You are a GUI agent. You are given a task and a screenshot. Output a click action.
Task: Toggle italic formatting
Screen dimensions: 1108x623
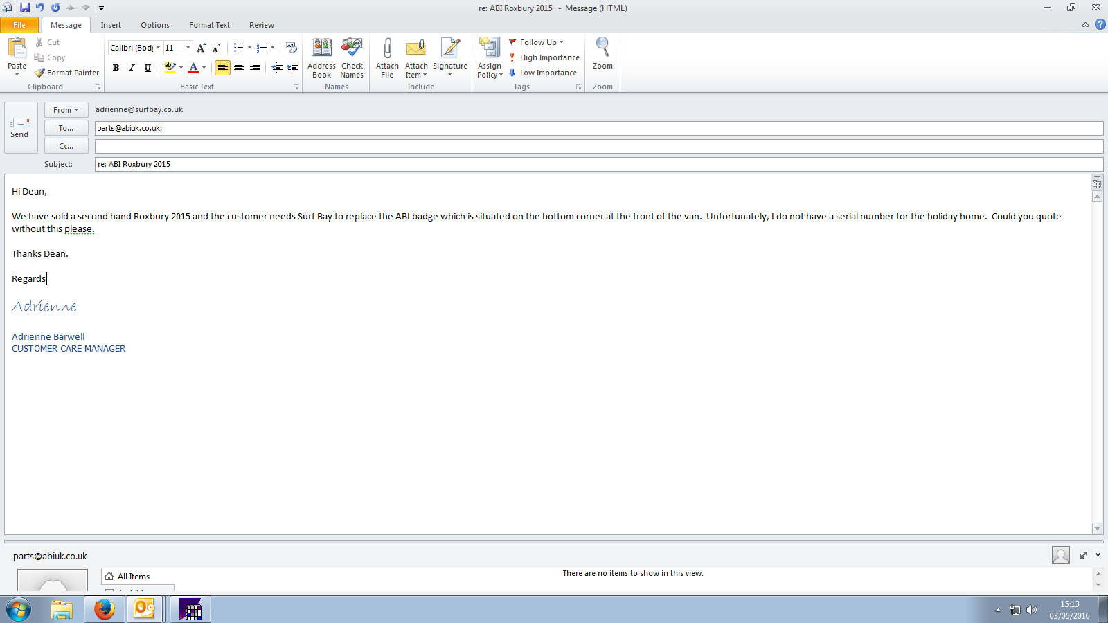[132, 67]
